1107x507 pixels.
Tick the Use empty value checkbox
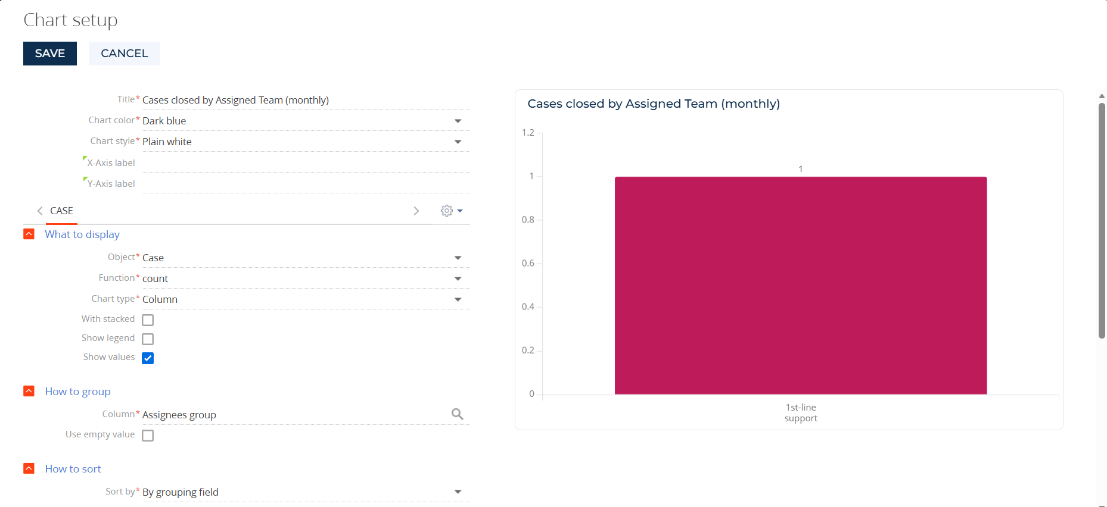point(148,436)
